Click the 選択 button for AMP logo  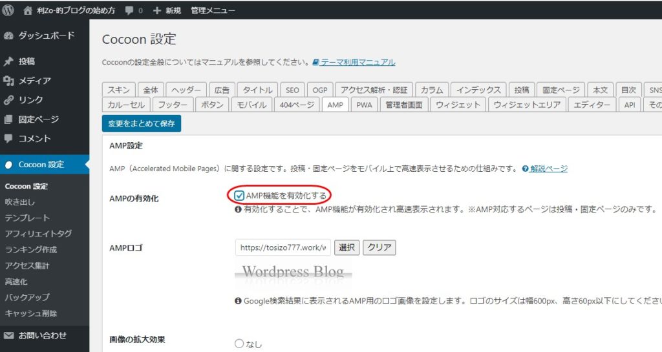tap(347, 247)
